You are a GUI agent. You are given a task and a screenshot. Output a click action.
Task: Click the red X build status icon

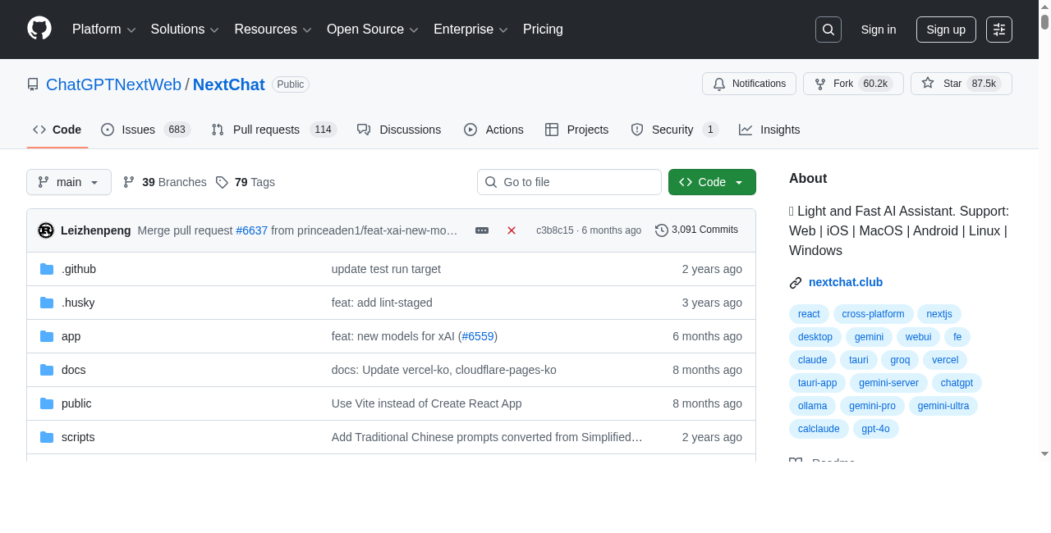click(512, 230)
